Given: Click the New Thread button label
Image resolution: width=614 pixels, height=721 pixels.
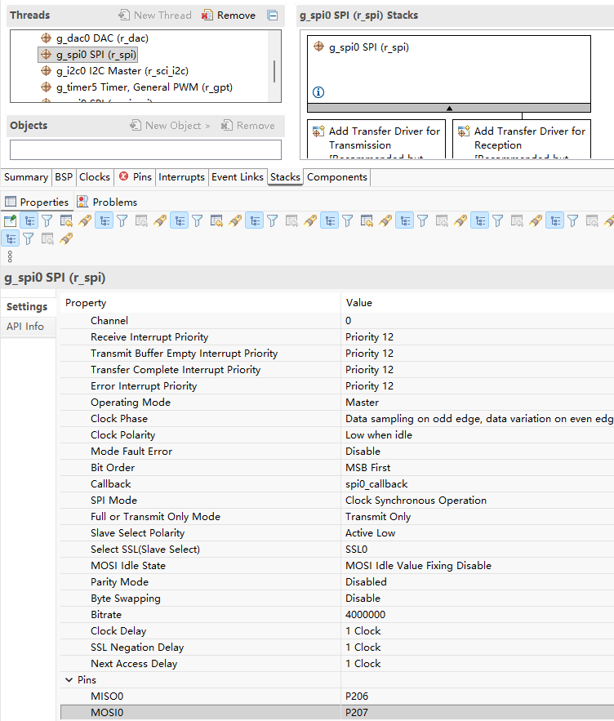Looking at the screenshot, I should (x=162, y=16).
